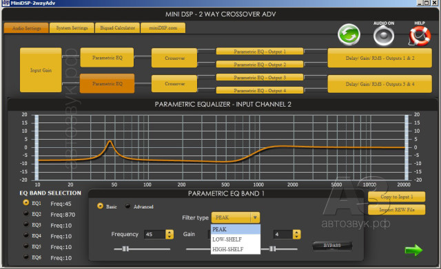
Task: Open Parametric EQ - Output 3 block
Action: pos(260,78)
